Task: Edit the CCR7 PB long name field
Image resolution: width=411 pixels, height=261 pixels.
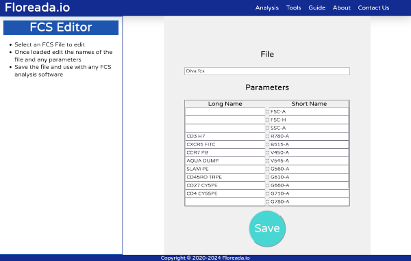Action: 225,152
